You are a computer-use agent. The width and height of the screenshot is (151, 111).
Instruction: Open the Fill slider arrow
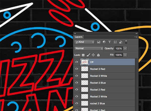[x=125, y=55]
